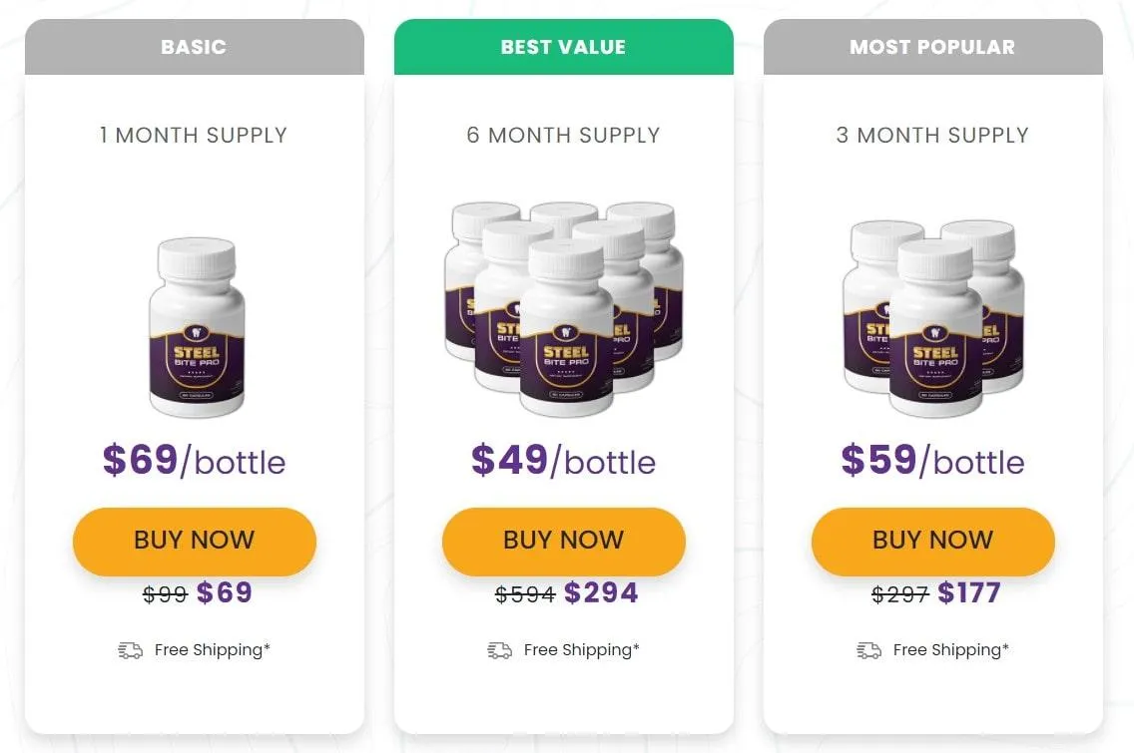Click shipping truck icon under 3 month plan
This screenshot has width=1134, height=753.
(x=868, y=650)
